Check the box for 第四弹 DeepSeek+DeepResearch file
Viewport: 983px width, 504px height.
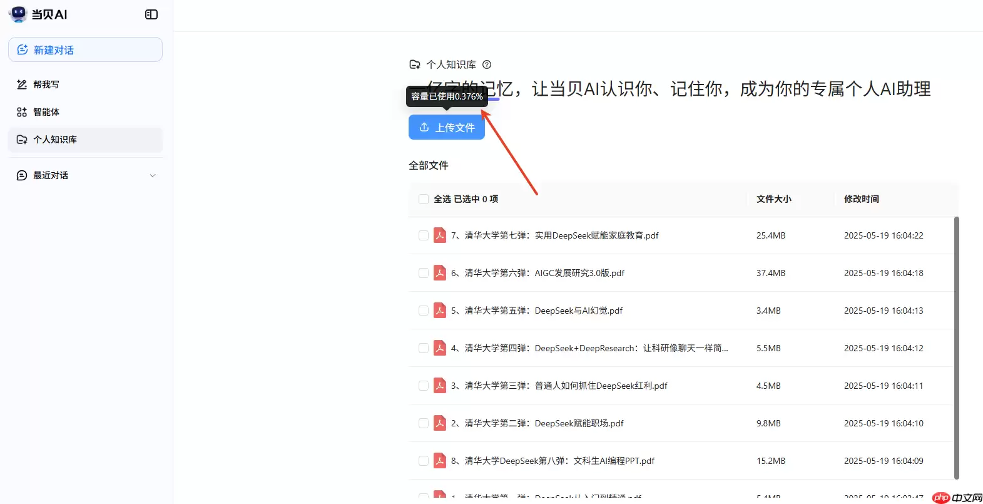pos(424,348)
